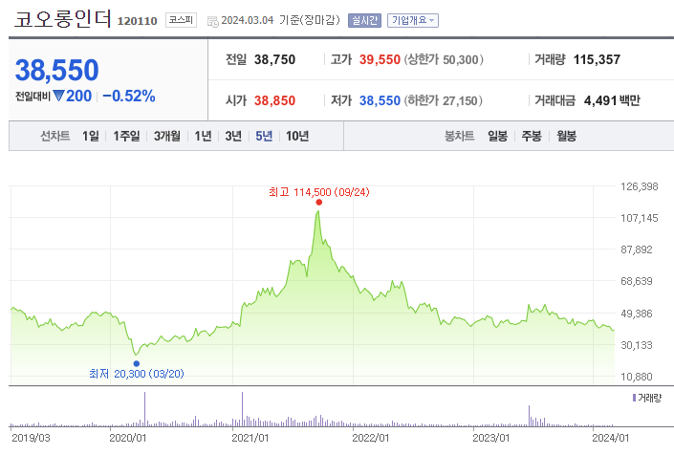Screen dimensions: 674x455
Task: Switch to the 주봉 candle chart
Action: 532,136
